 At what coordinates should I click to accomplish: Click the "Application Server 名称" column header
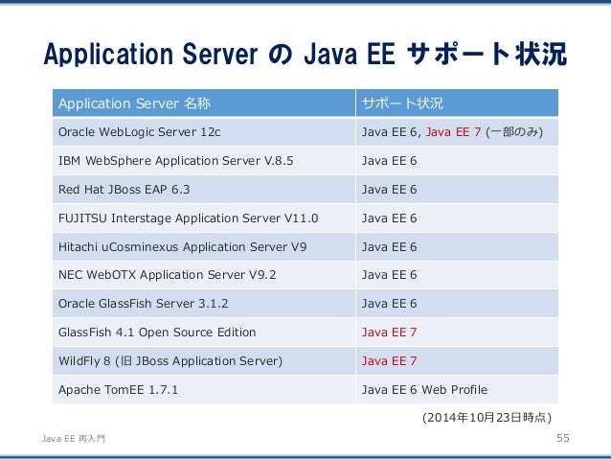tap(204, 103)
